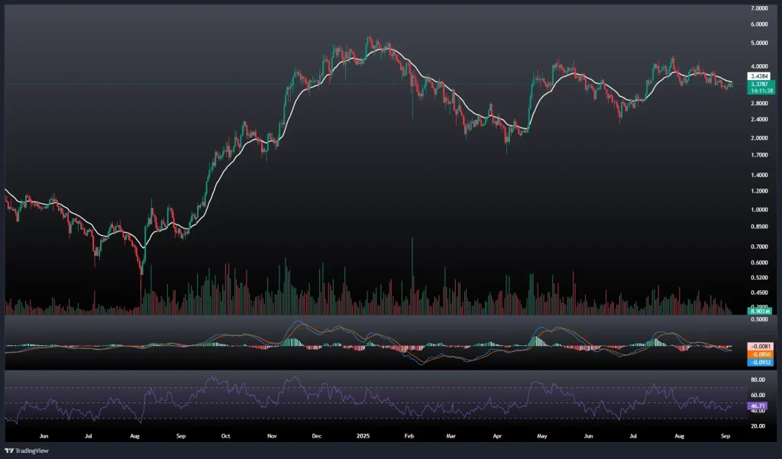Select the purple 46.71 RSI value label
The width and height of the screenshot is (782, 459).
pos(759,406)
